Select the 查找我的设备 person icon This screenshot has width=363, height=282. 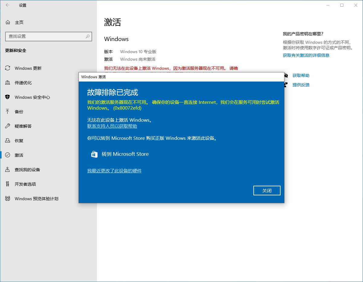[8, 170]
